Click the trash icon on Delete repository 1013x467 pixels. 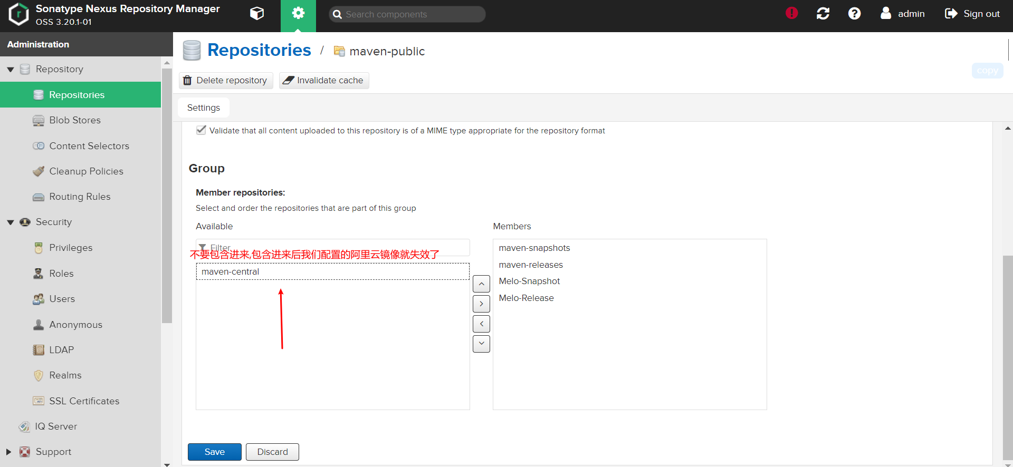(187, 80)
